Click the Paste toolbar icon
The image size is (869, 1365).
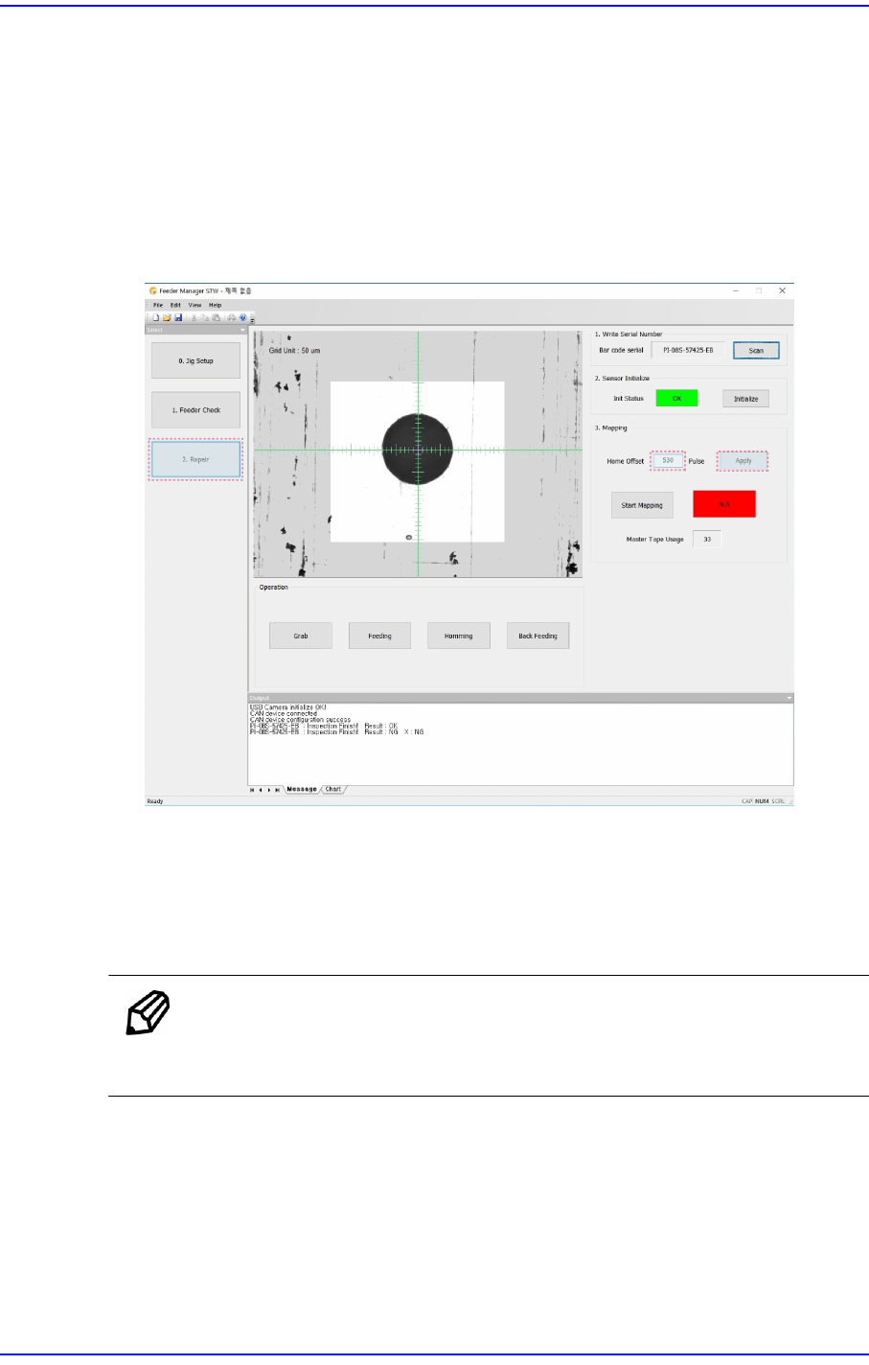pyautogui.click(x=217, y=317)
